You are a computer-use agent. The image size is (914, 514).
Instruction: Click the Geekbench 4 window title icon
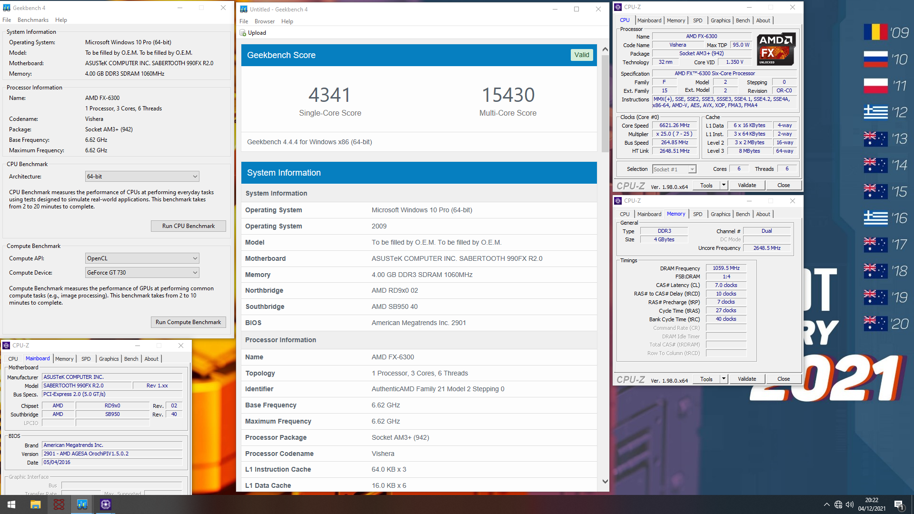pyautogui.click(x=7, y=8)
